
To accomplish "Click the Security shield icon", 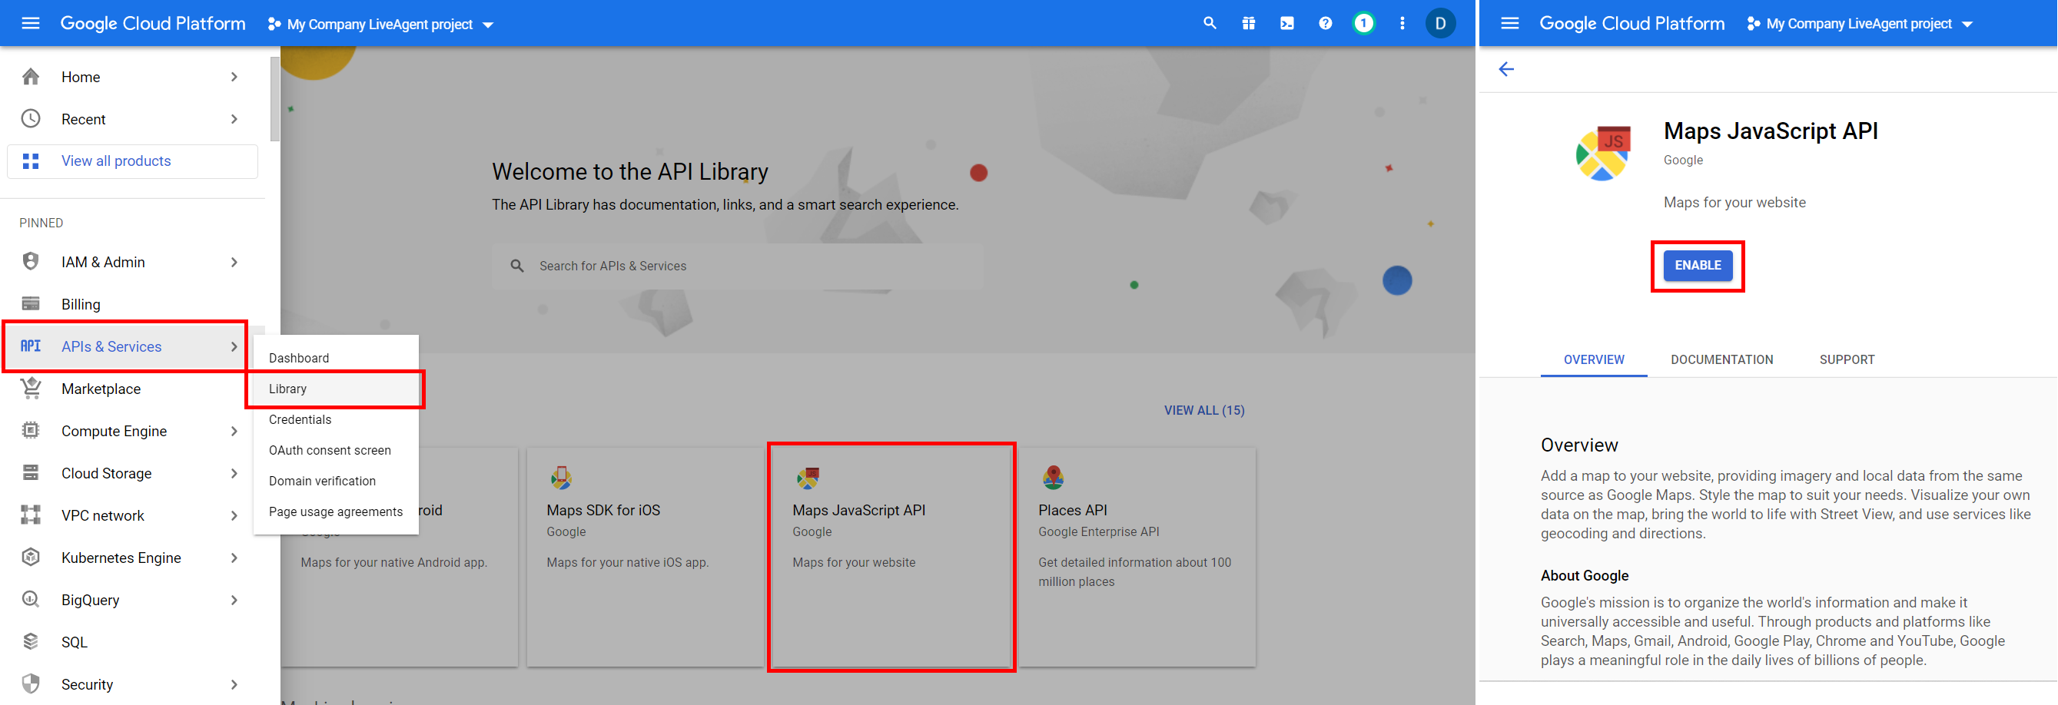I will pyautogui.click(x=31, y=684).
